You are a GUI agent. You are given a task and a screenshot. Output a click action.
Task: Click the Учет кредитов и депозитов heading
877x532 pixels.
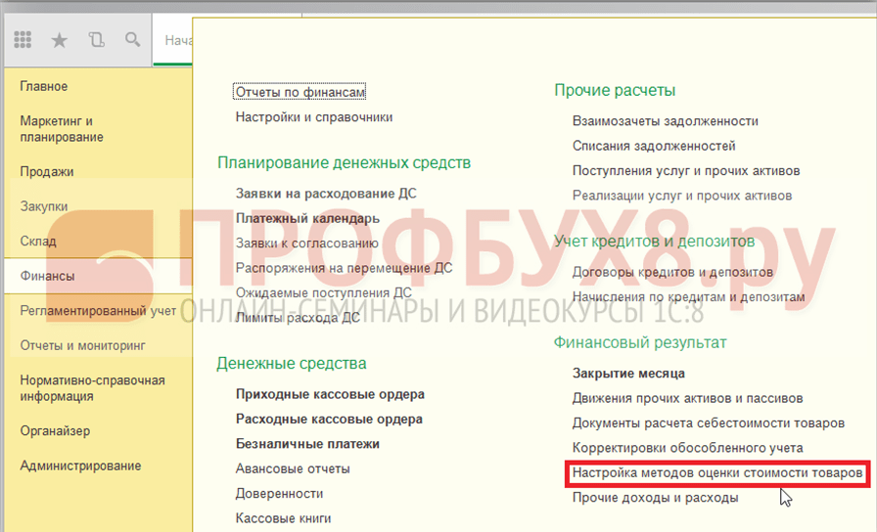[x=655, y=241]
